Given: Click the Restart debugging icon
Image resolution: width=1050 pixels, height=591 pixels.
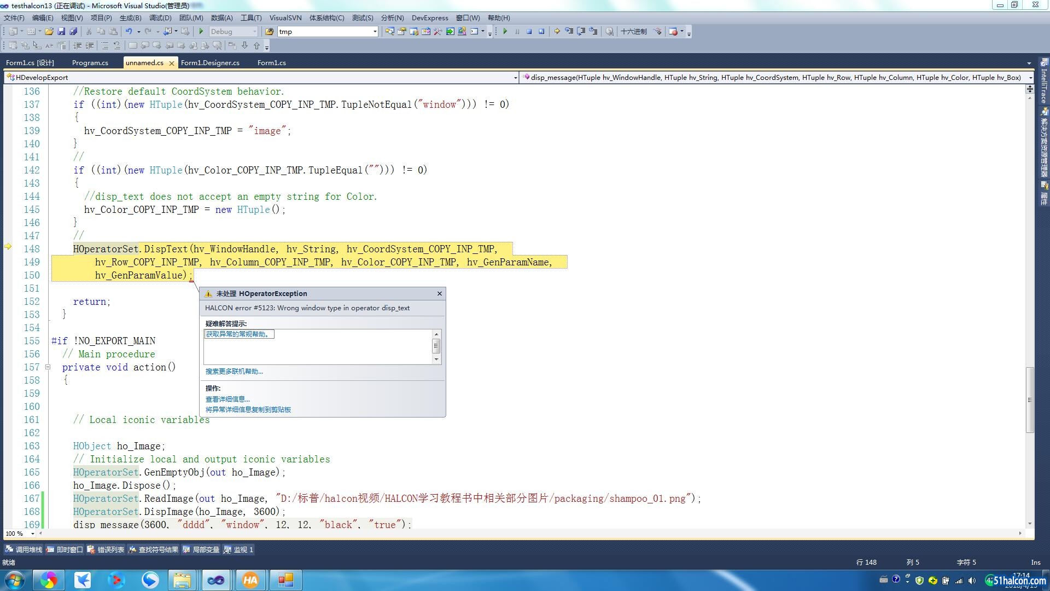Looking at the screenshot, I should [x=541, y=32].
